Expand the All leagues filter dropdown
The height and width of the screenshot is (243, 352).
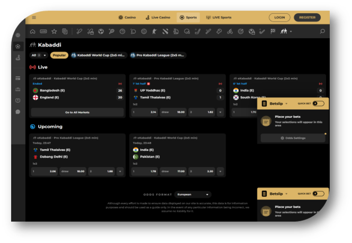[39, 55]
